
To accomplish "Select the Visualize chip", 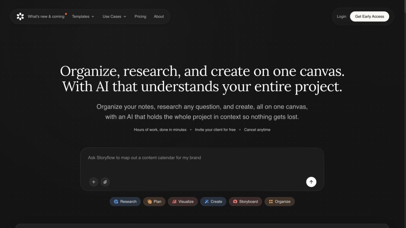I will pyautogui.click(x=183, y=202).
